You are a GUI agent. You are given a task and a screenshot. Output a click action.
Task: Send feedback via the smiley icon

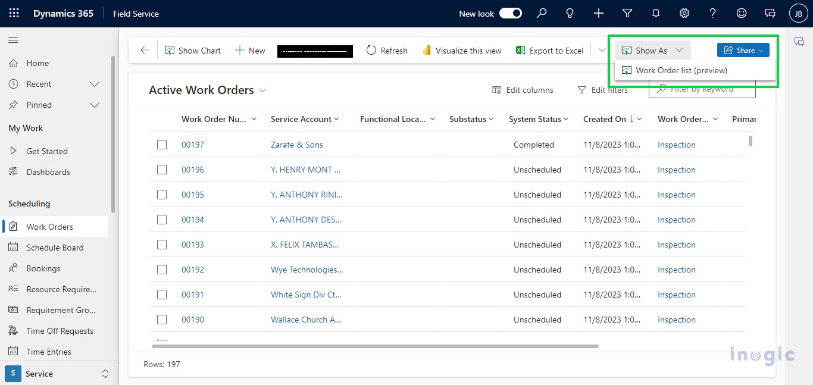pos(742,13)
